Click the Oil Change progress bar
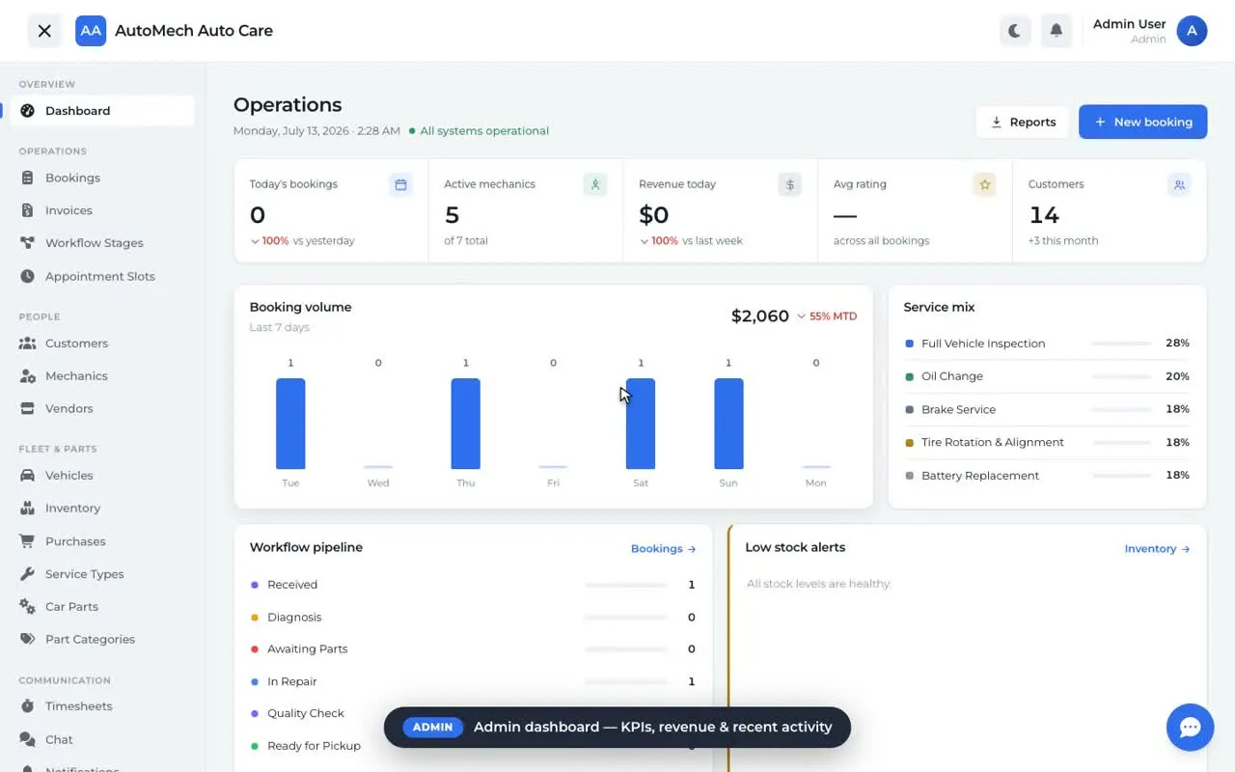This screenshot has height=772, width=1235. pyautogui.click(x=1121, y=376)
